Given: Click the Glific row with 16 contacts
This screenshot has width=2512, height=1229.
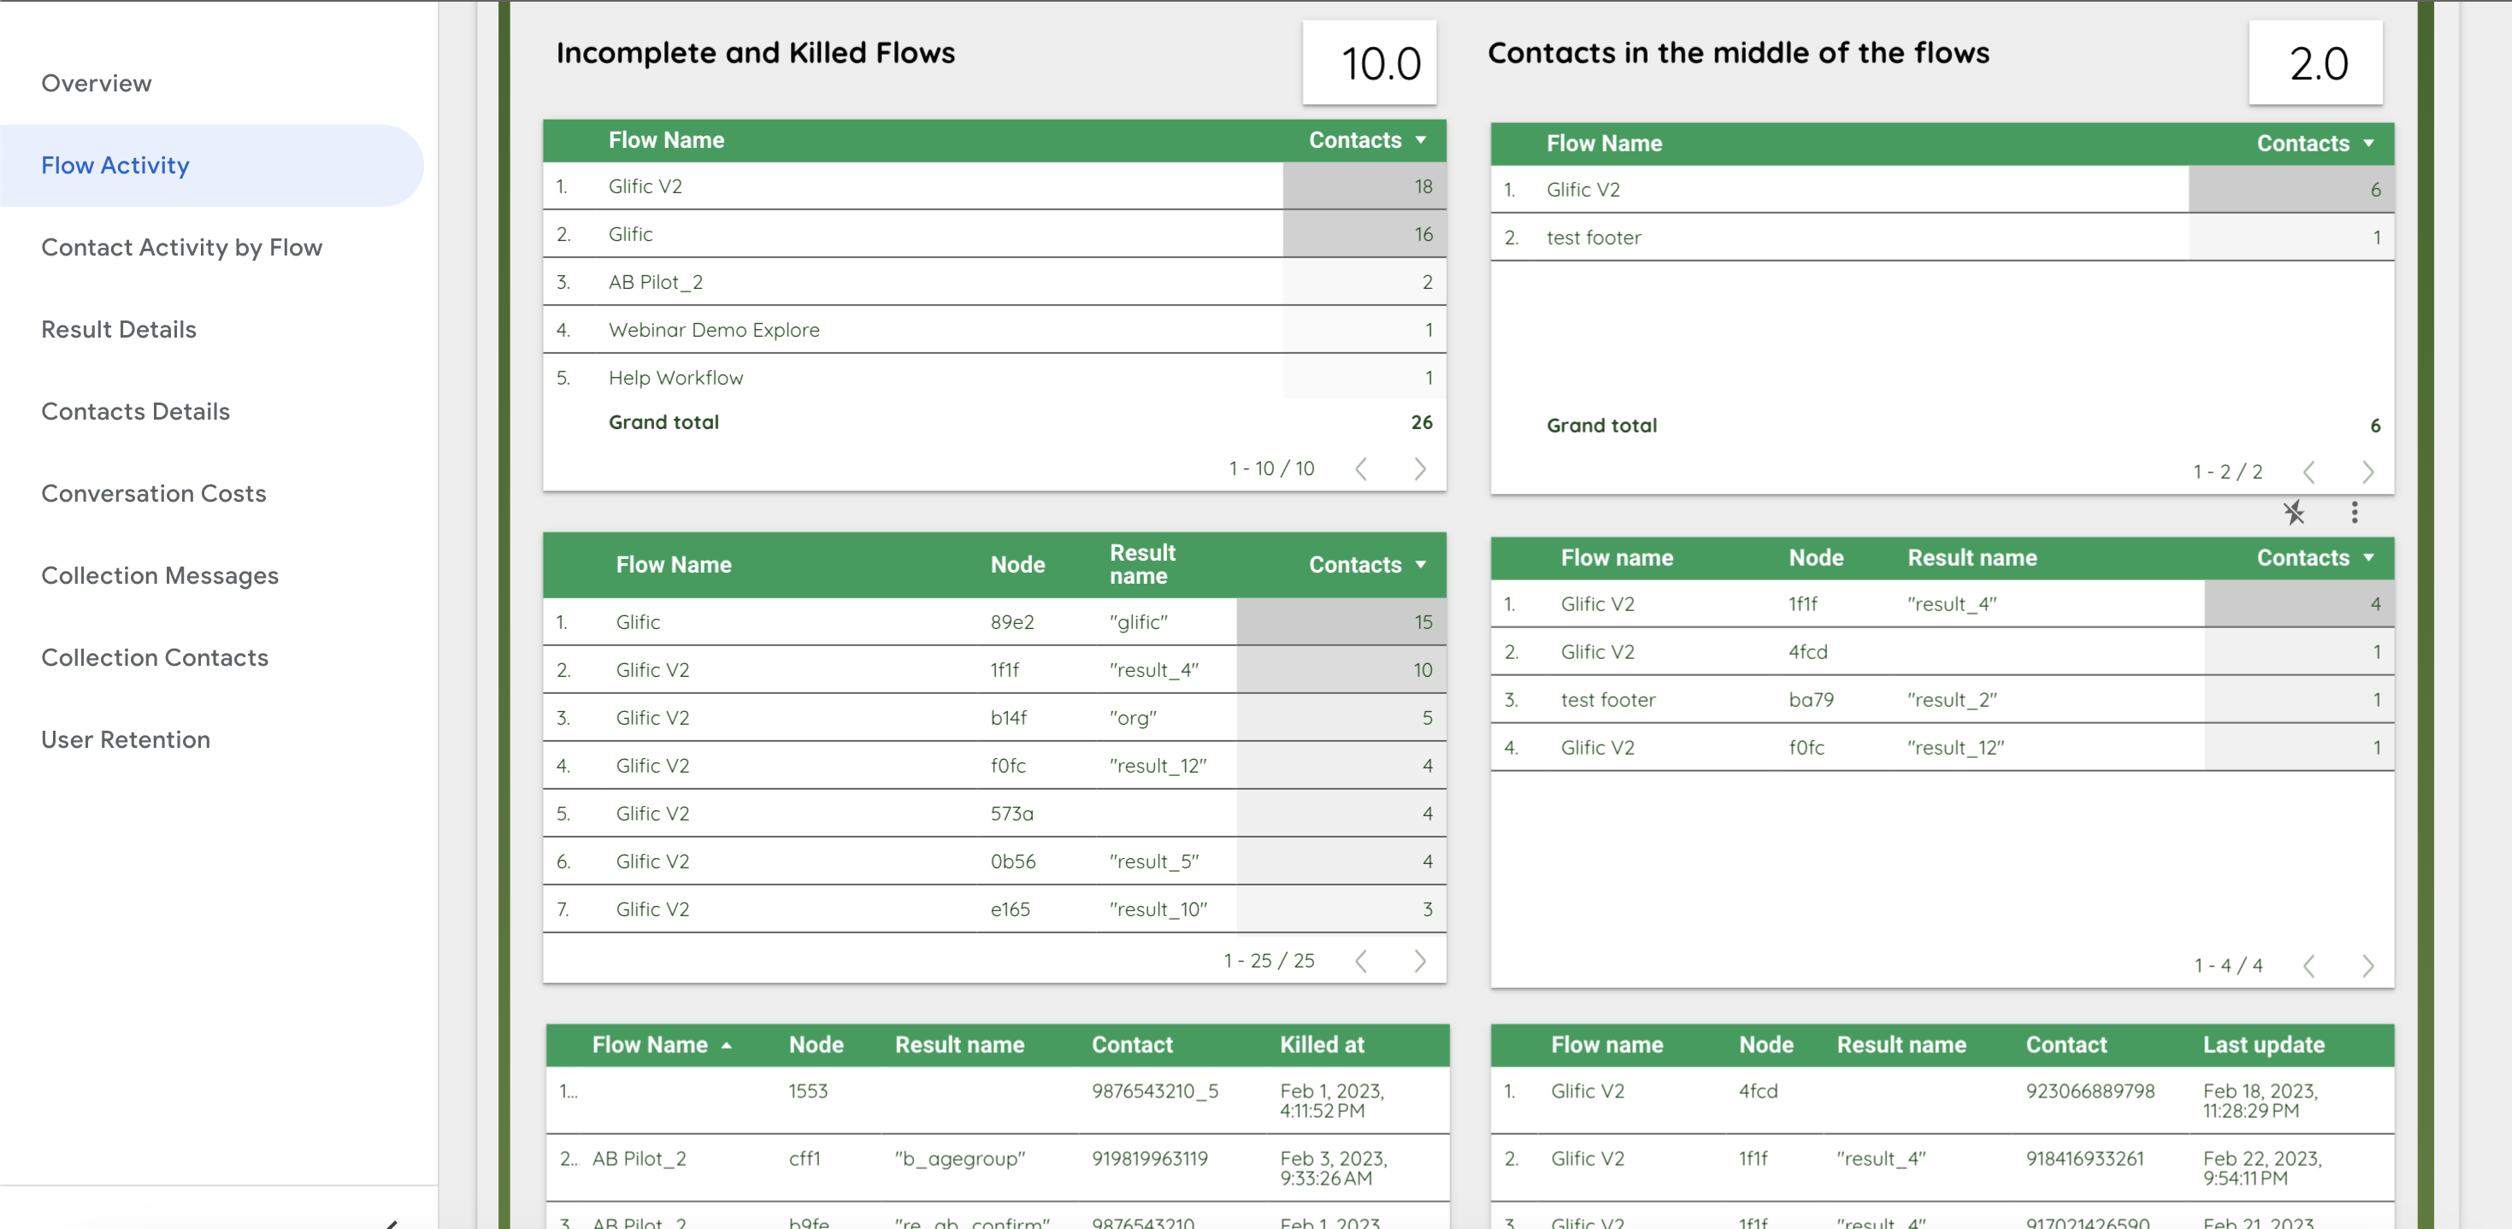Looking at the screenshot, I should (x=994, y=234).
